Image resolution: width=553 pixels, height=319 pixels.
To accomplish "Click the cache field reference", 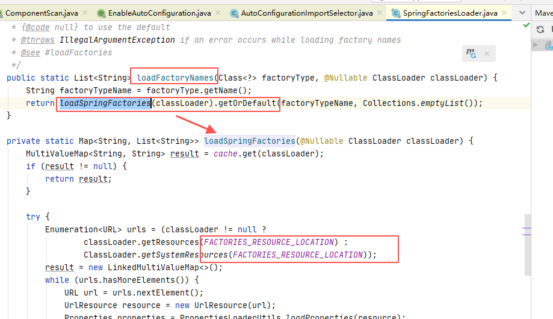I will click(226, 153).
